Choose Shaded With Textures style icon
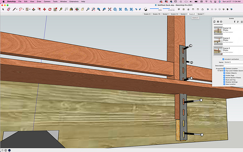This screenshot has height=152, width=243. tap(227, 9)
